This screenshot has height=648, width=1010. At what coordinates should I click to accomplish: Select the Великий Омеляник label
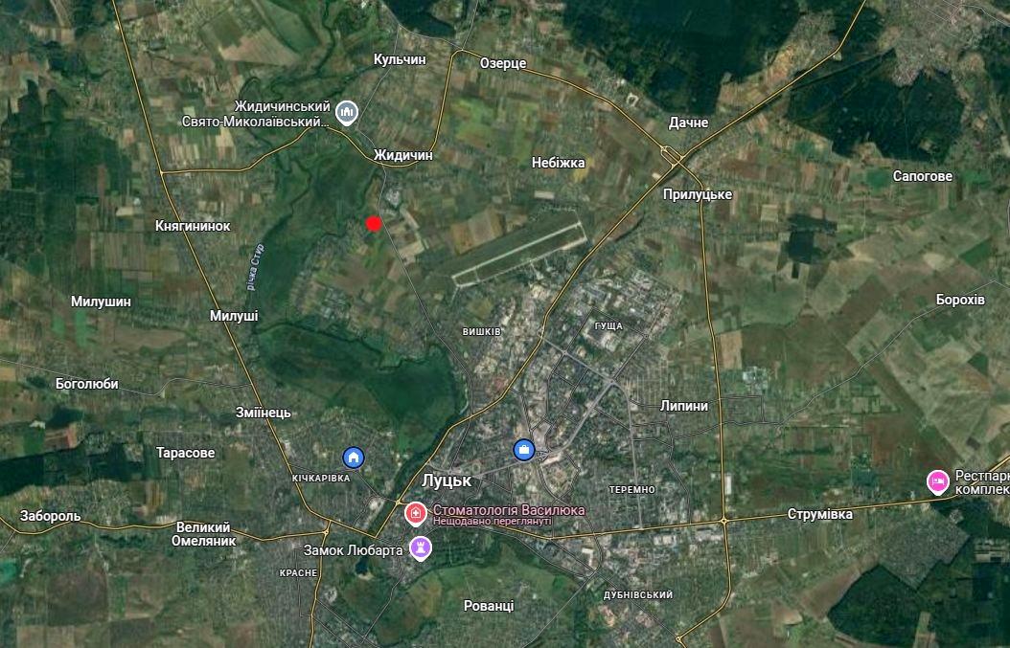coord(203,534)
